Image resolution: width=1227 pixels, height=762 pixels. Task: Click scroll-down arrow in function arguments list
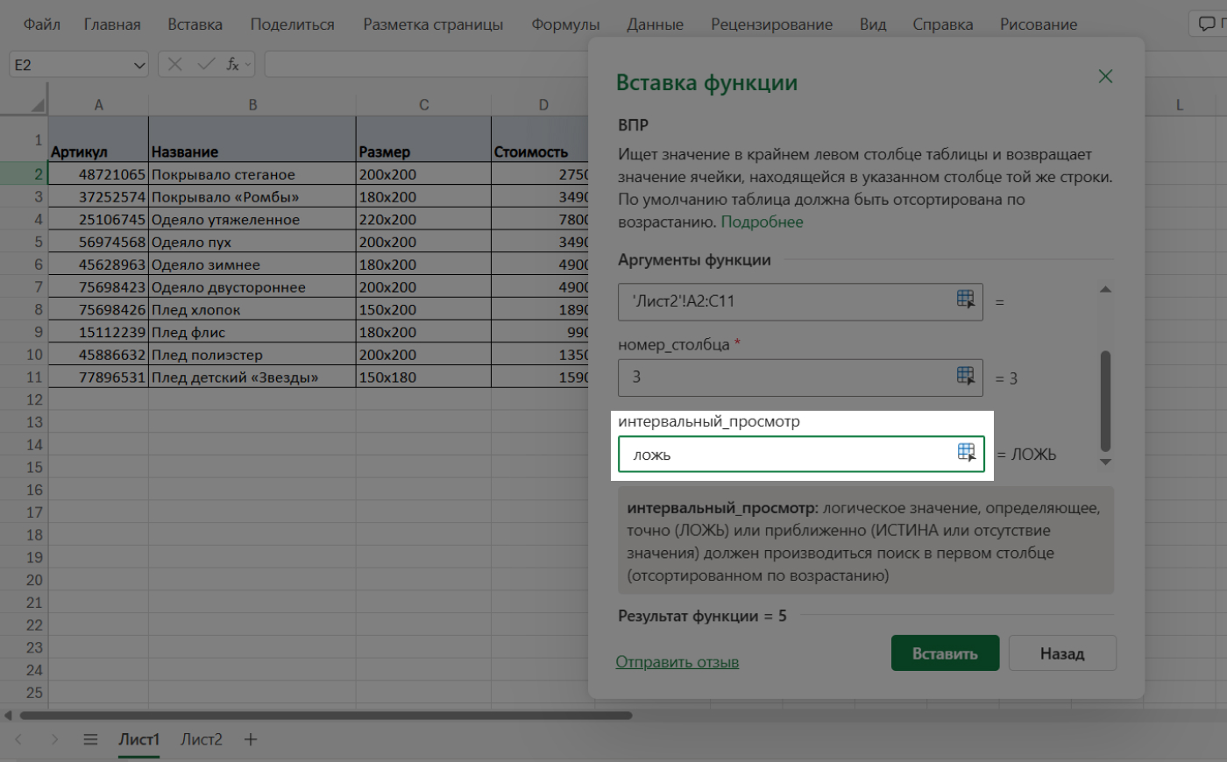point(1105,462)
